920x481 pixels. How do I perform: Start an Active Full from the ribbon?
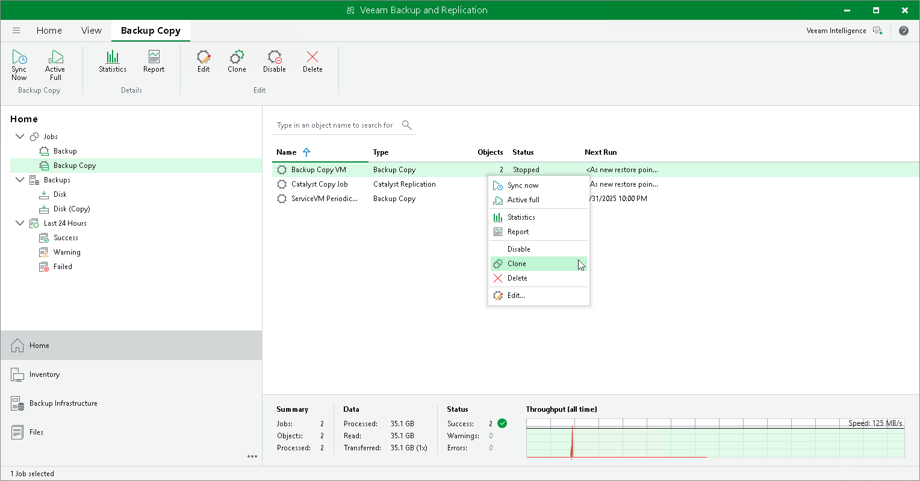55,65
